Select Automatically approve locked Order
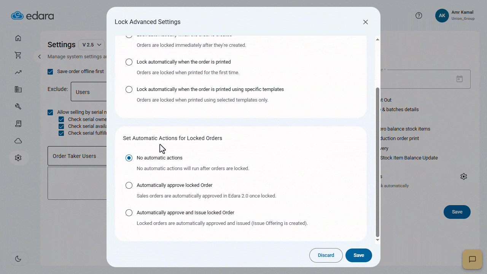The height and width of the screenshot is (274, 487). coord(129,185)
